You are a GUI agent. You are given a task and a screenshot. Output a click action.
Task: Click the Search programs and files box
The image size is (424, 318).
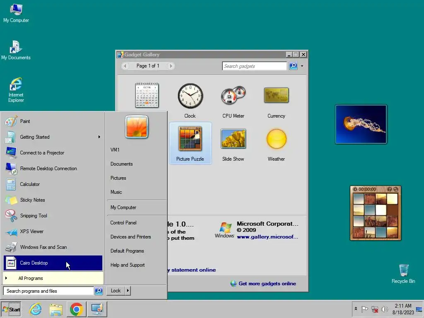point(48,291)
